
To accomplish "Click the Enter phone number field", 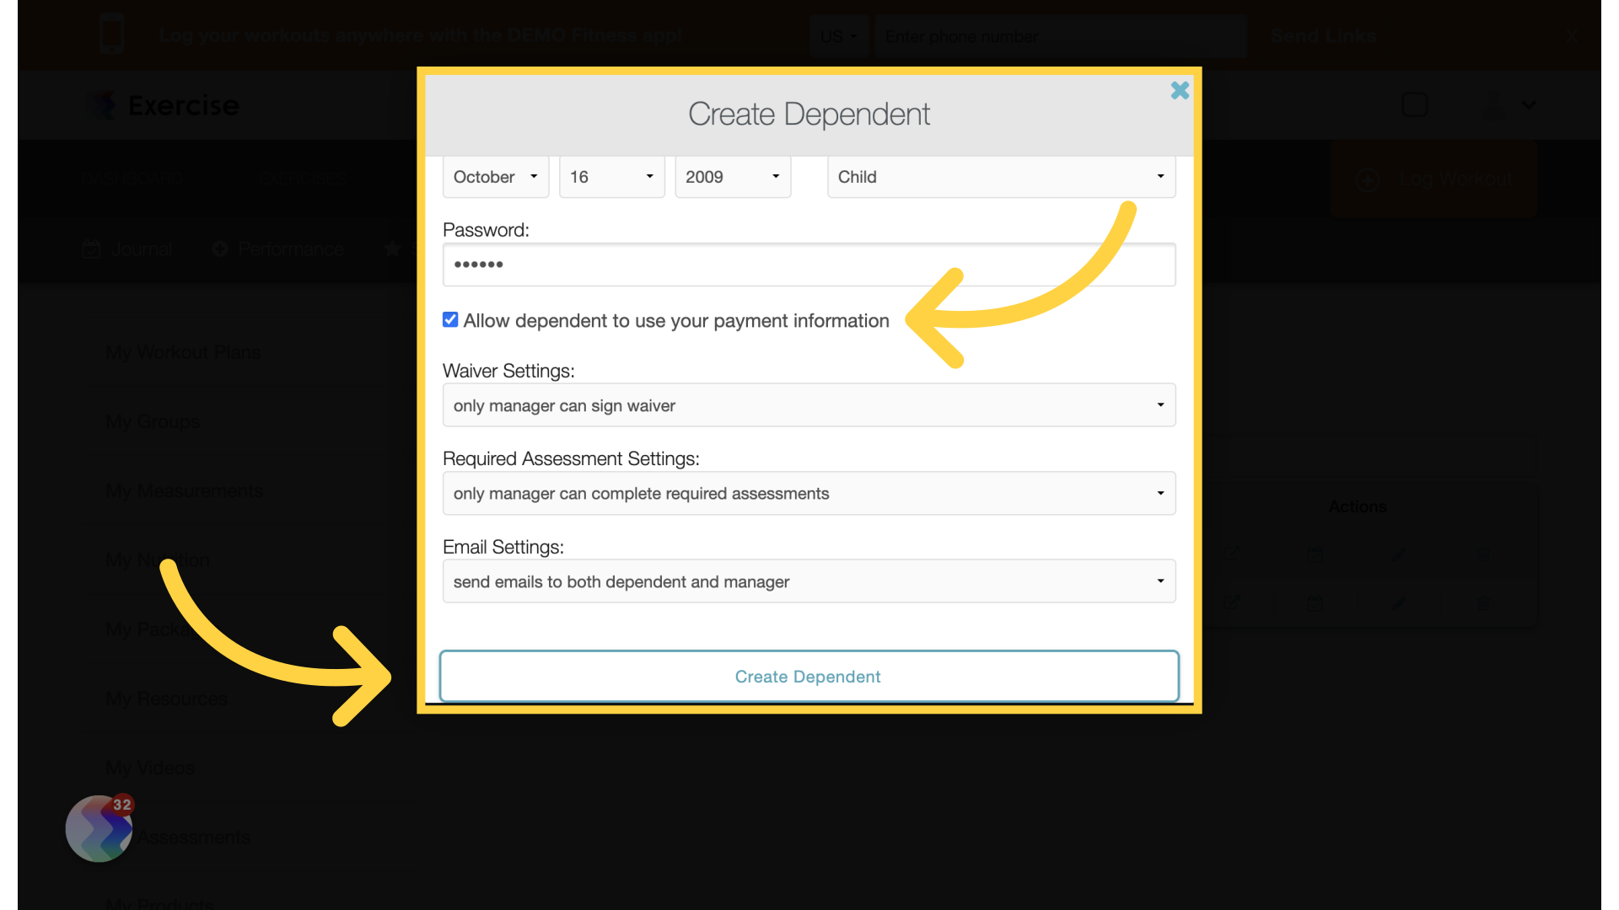I will point(1060,36).
